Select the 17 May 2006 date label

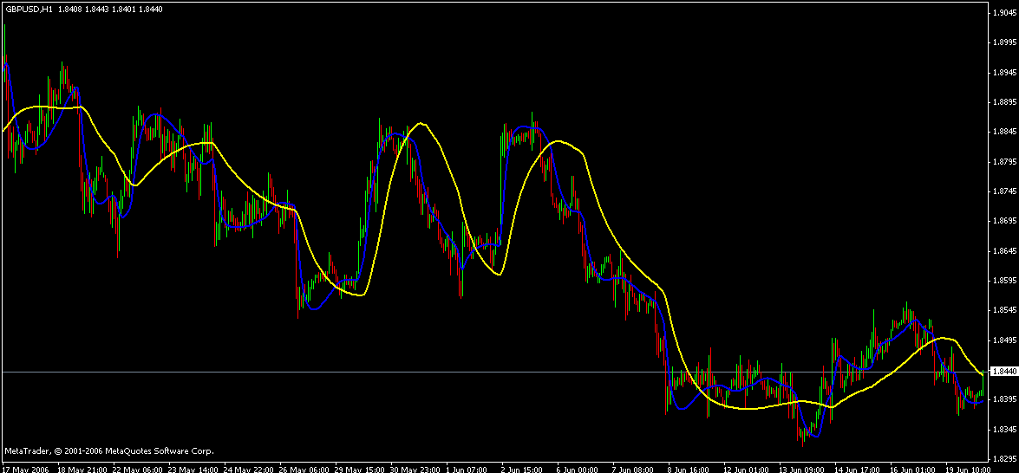pyautogui.click(x=26, y=468)
